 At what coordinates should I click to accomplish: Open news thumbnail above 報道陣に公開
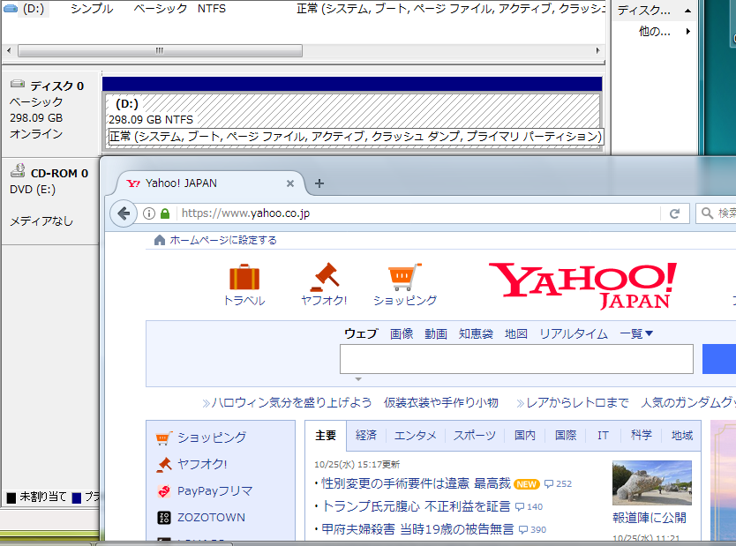coord(652,483)
